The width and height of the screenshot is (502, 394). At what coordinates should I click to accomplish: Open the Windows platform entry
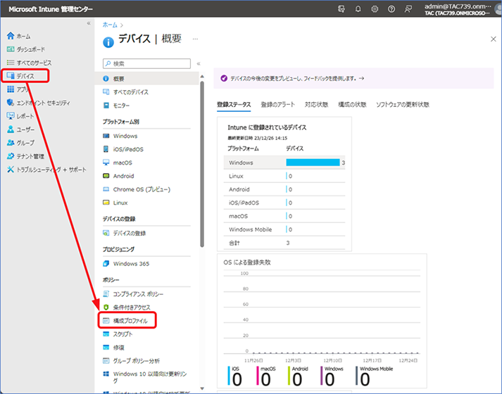pyautogui.click(x=125, y=136)
